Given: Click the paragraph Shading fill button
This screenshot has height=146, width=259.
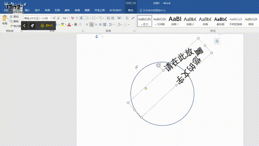Looking at the screenshot, I should coord(119,24).
